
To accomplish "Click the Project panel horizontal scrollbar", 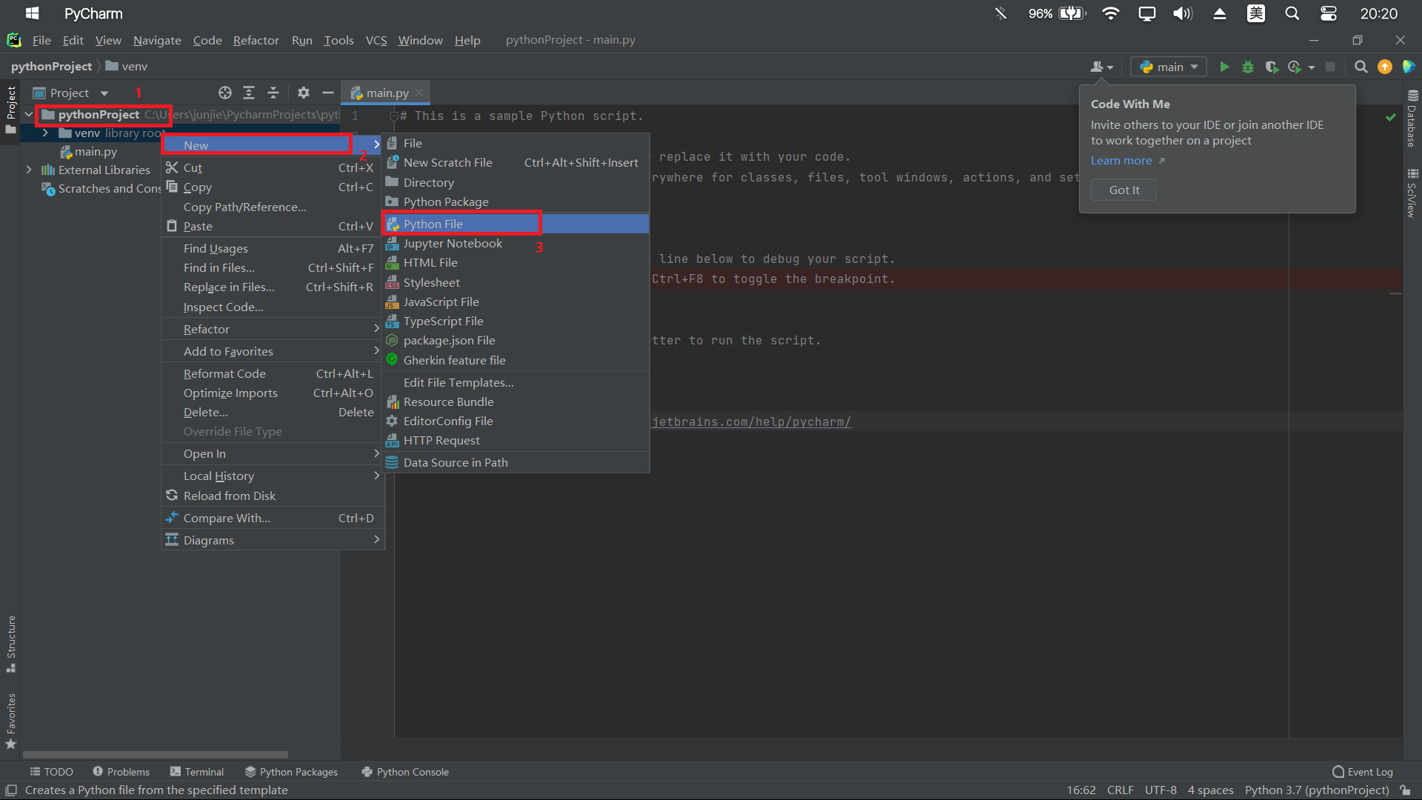I will click(155, 755).
